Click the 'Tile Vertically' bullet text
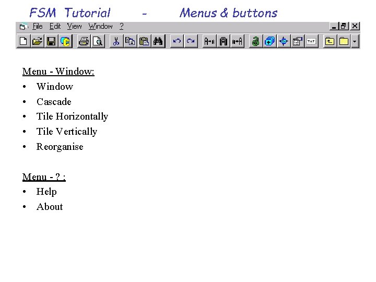 [67, 132]
